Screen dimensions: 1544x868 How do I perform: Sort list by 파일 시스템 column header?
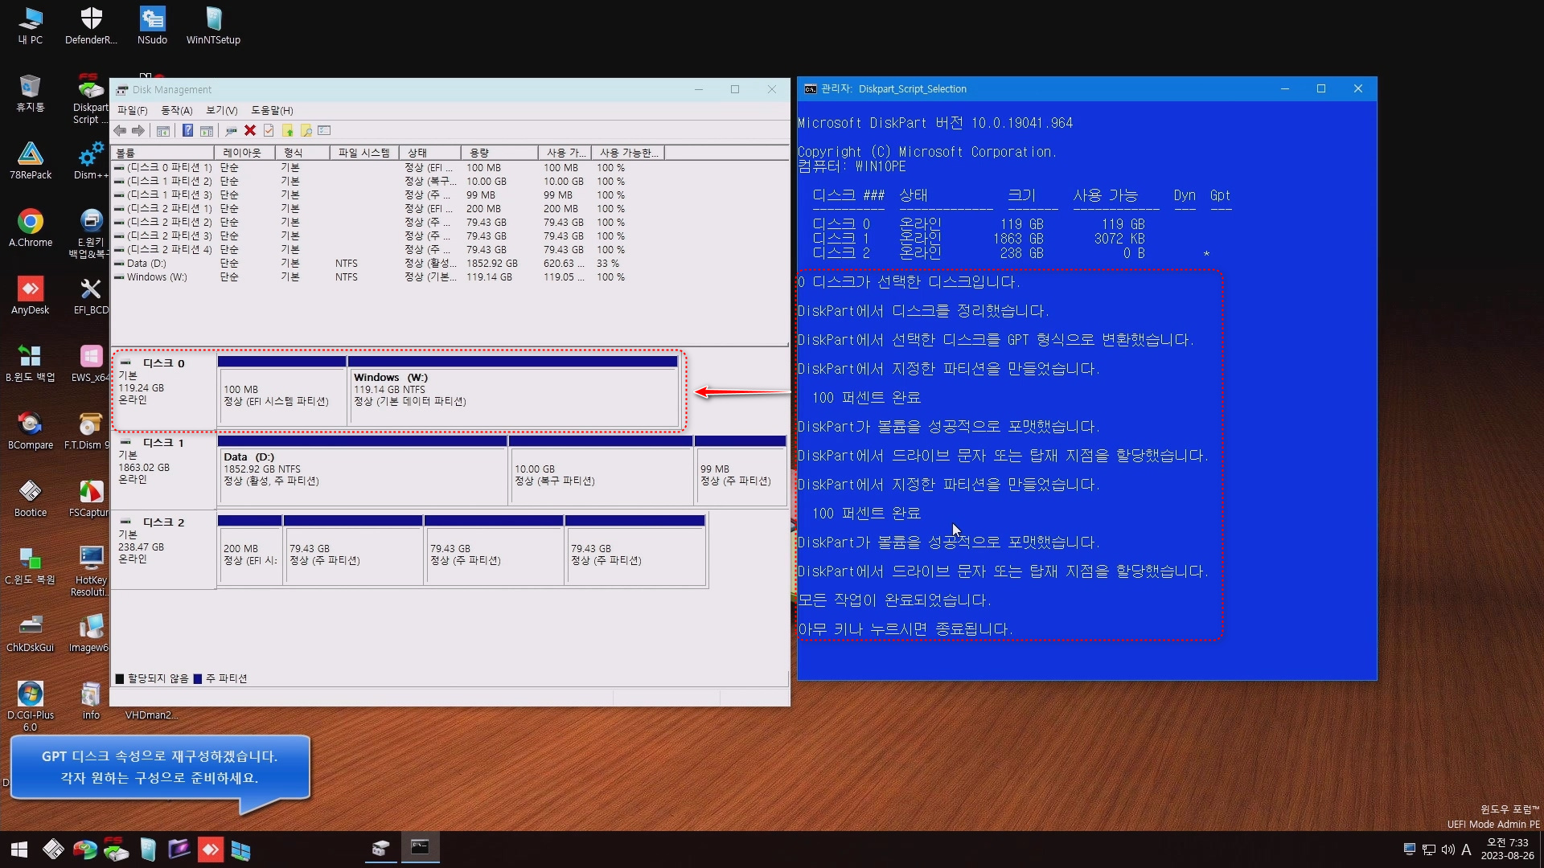[363, 153]
